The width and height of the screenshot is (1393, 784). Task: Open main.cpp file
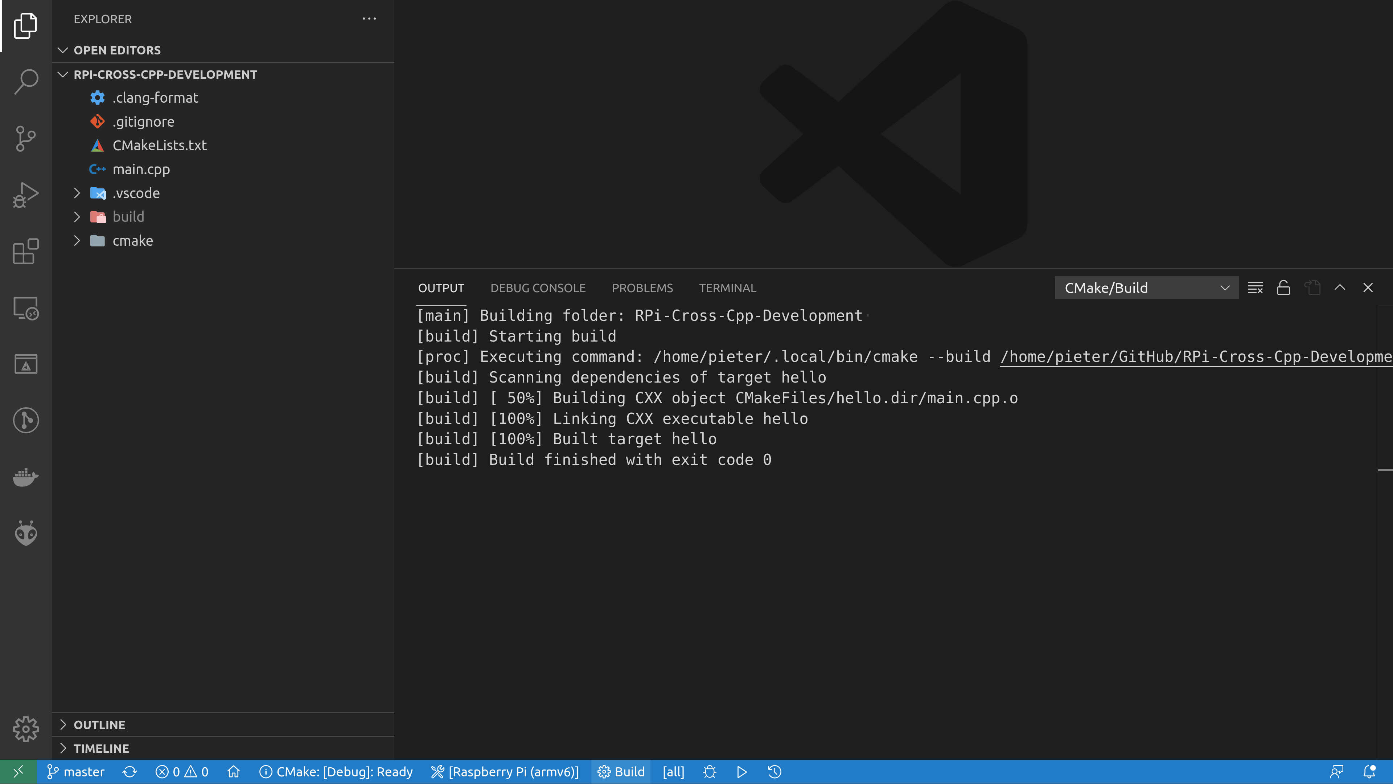[223, 170]
